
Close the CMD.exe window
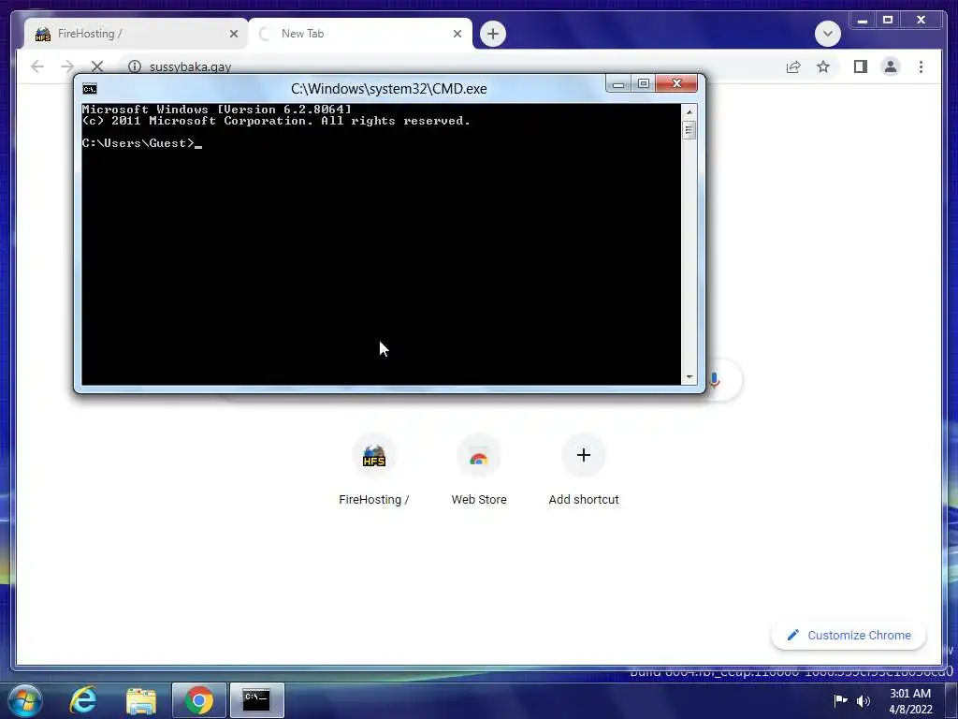click(676, 83)
